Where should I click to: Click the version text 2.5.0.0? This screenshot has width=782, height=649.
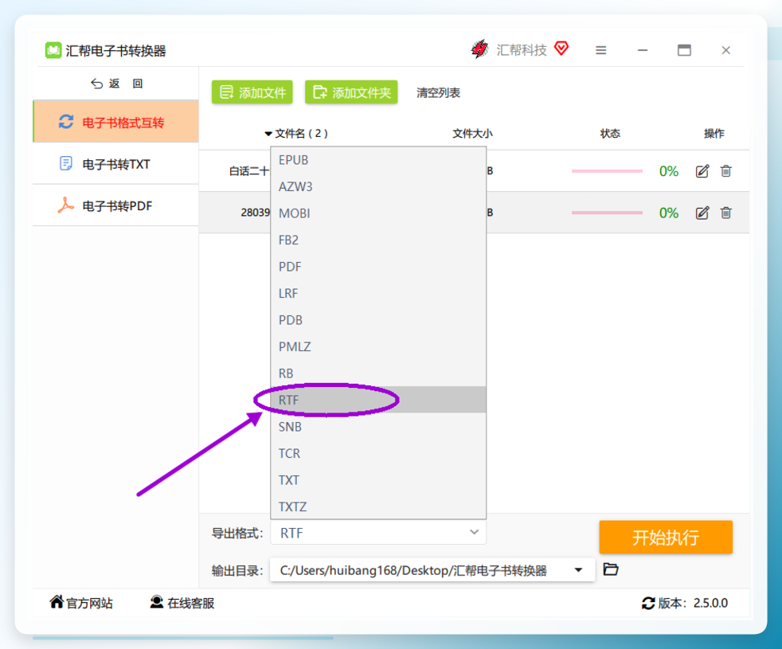(710, 603)
